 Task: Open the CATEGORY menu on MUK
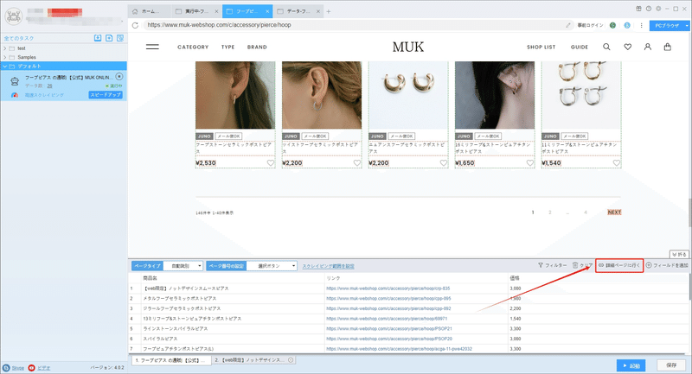193,47
